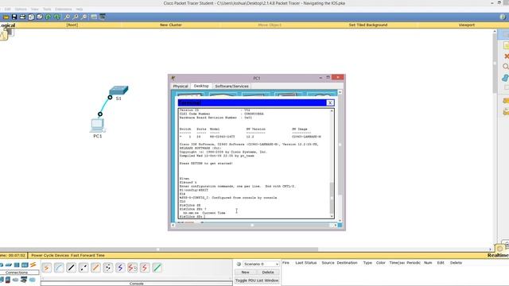Click Fast Forward Time
The height and width of the screenshot is (286, 509).
[87, 256]
